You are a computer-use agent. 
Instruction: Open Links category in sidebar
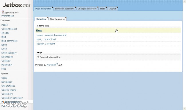9,53
